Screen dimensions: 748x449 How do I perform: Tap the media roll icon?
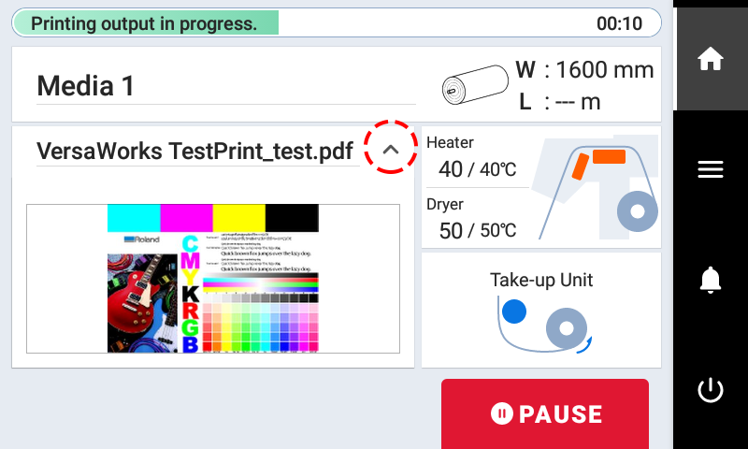[x=473, y=86]
